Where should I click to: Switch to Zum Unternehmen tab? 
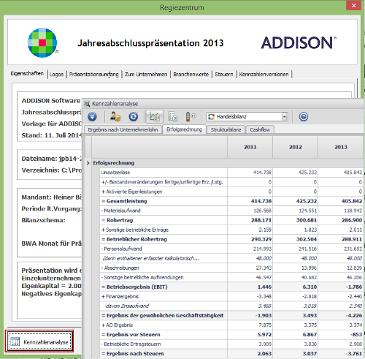coord(146,75)
